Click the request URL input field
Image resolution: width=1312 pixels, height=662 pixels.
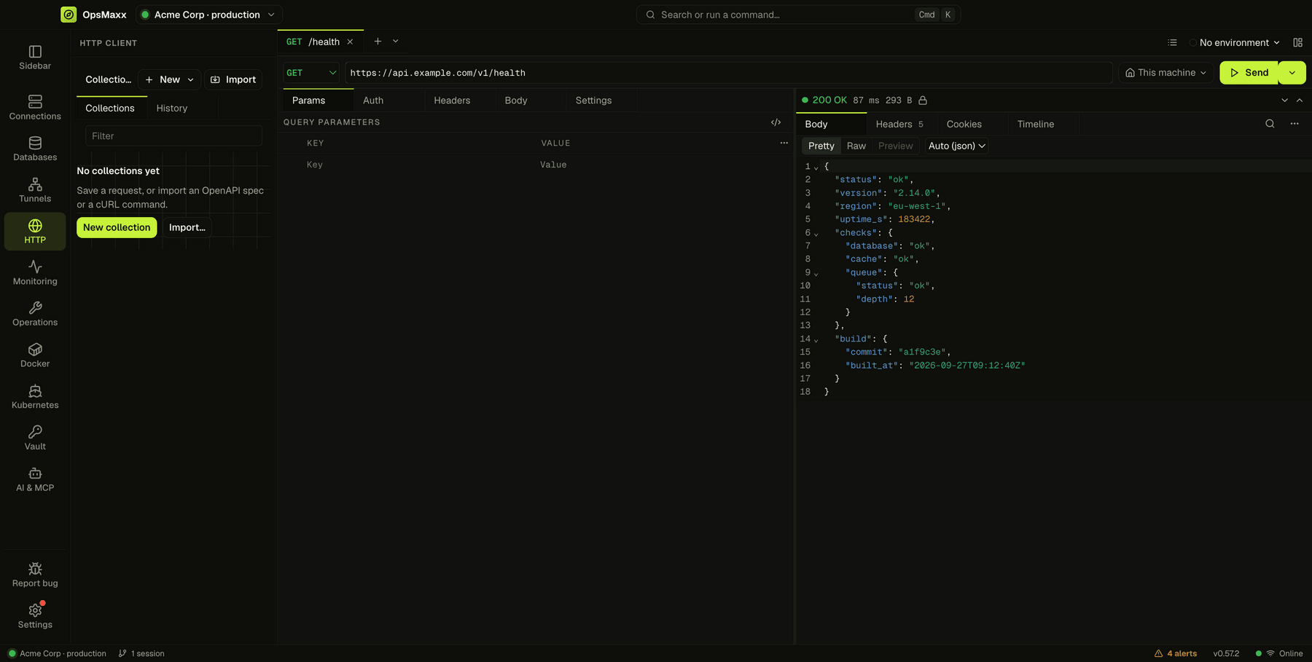point(728,73)
